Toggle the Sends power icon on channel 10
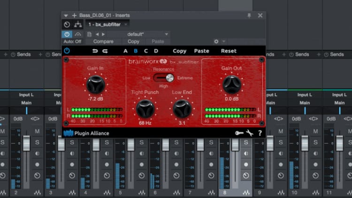 pyautogui.click(x=291, y=54)
